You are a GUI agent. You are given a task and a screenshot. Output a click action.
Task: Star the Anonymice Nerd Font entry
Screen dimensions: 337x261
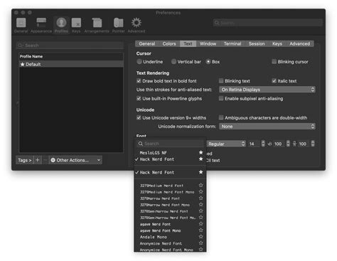click(201, 243)
